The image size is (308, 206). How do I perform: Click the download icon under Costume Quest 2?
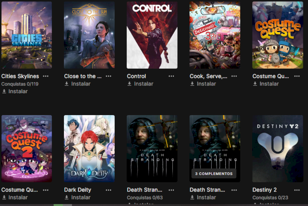point(4,198)
